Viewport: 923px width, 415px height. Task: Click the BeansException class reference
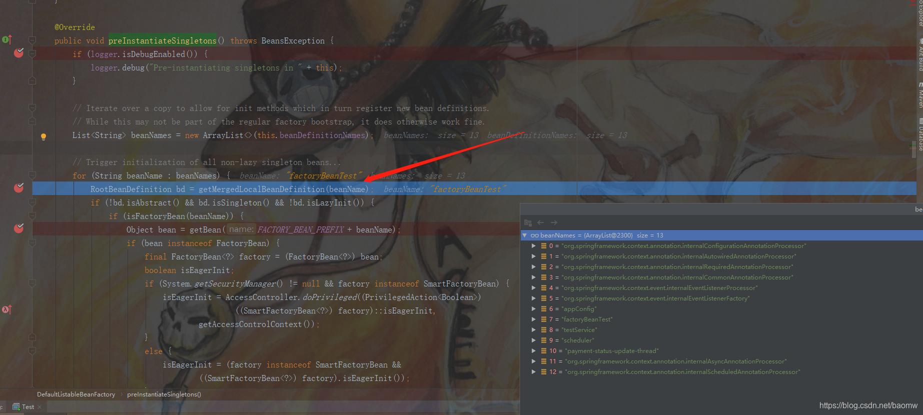point(293,40)
